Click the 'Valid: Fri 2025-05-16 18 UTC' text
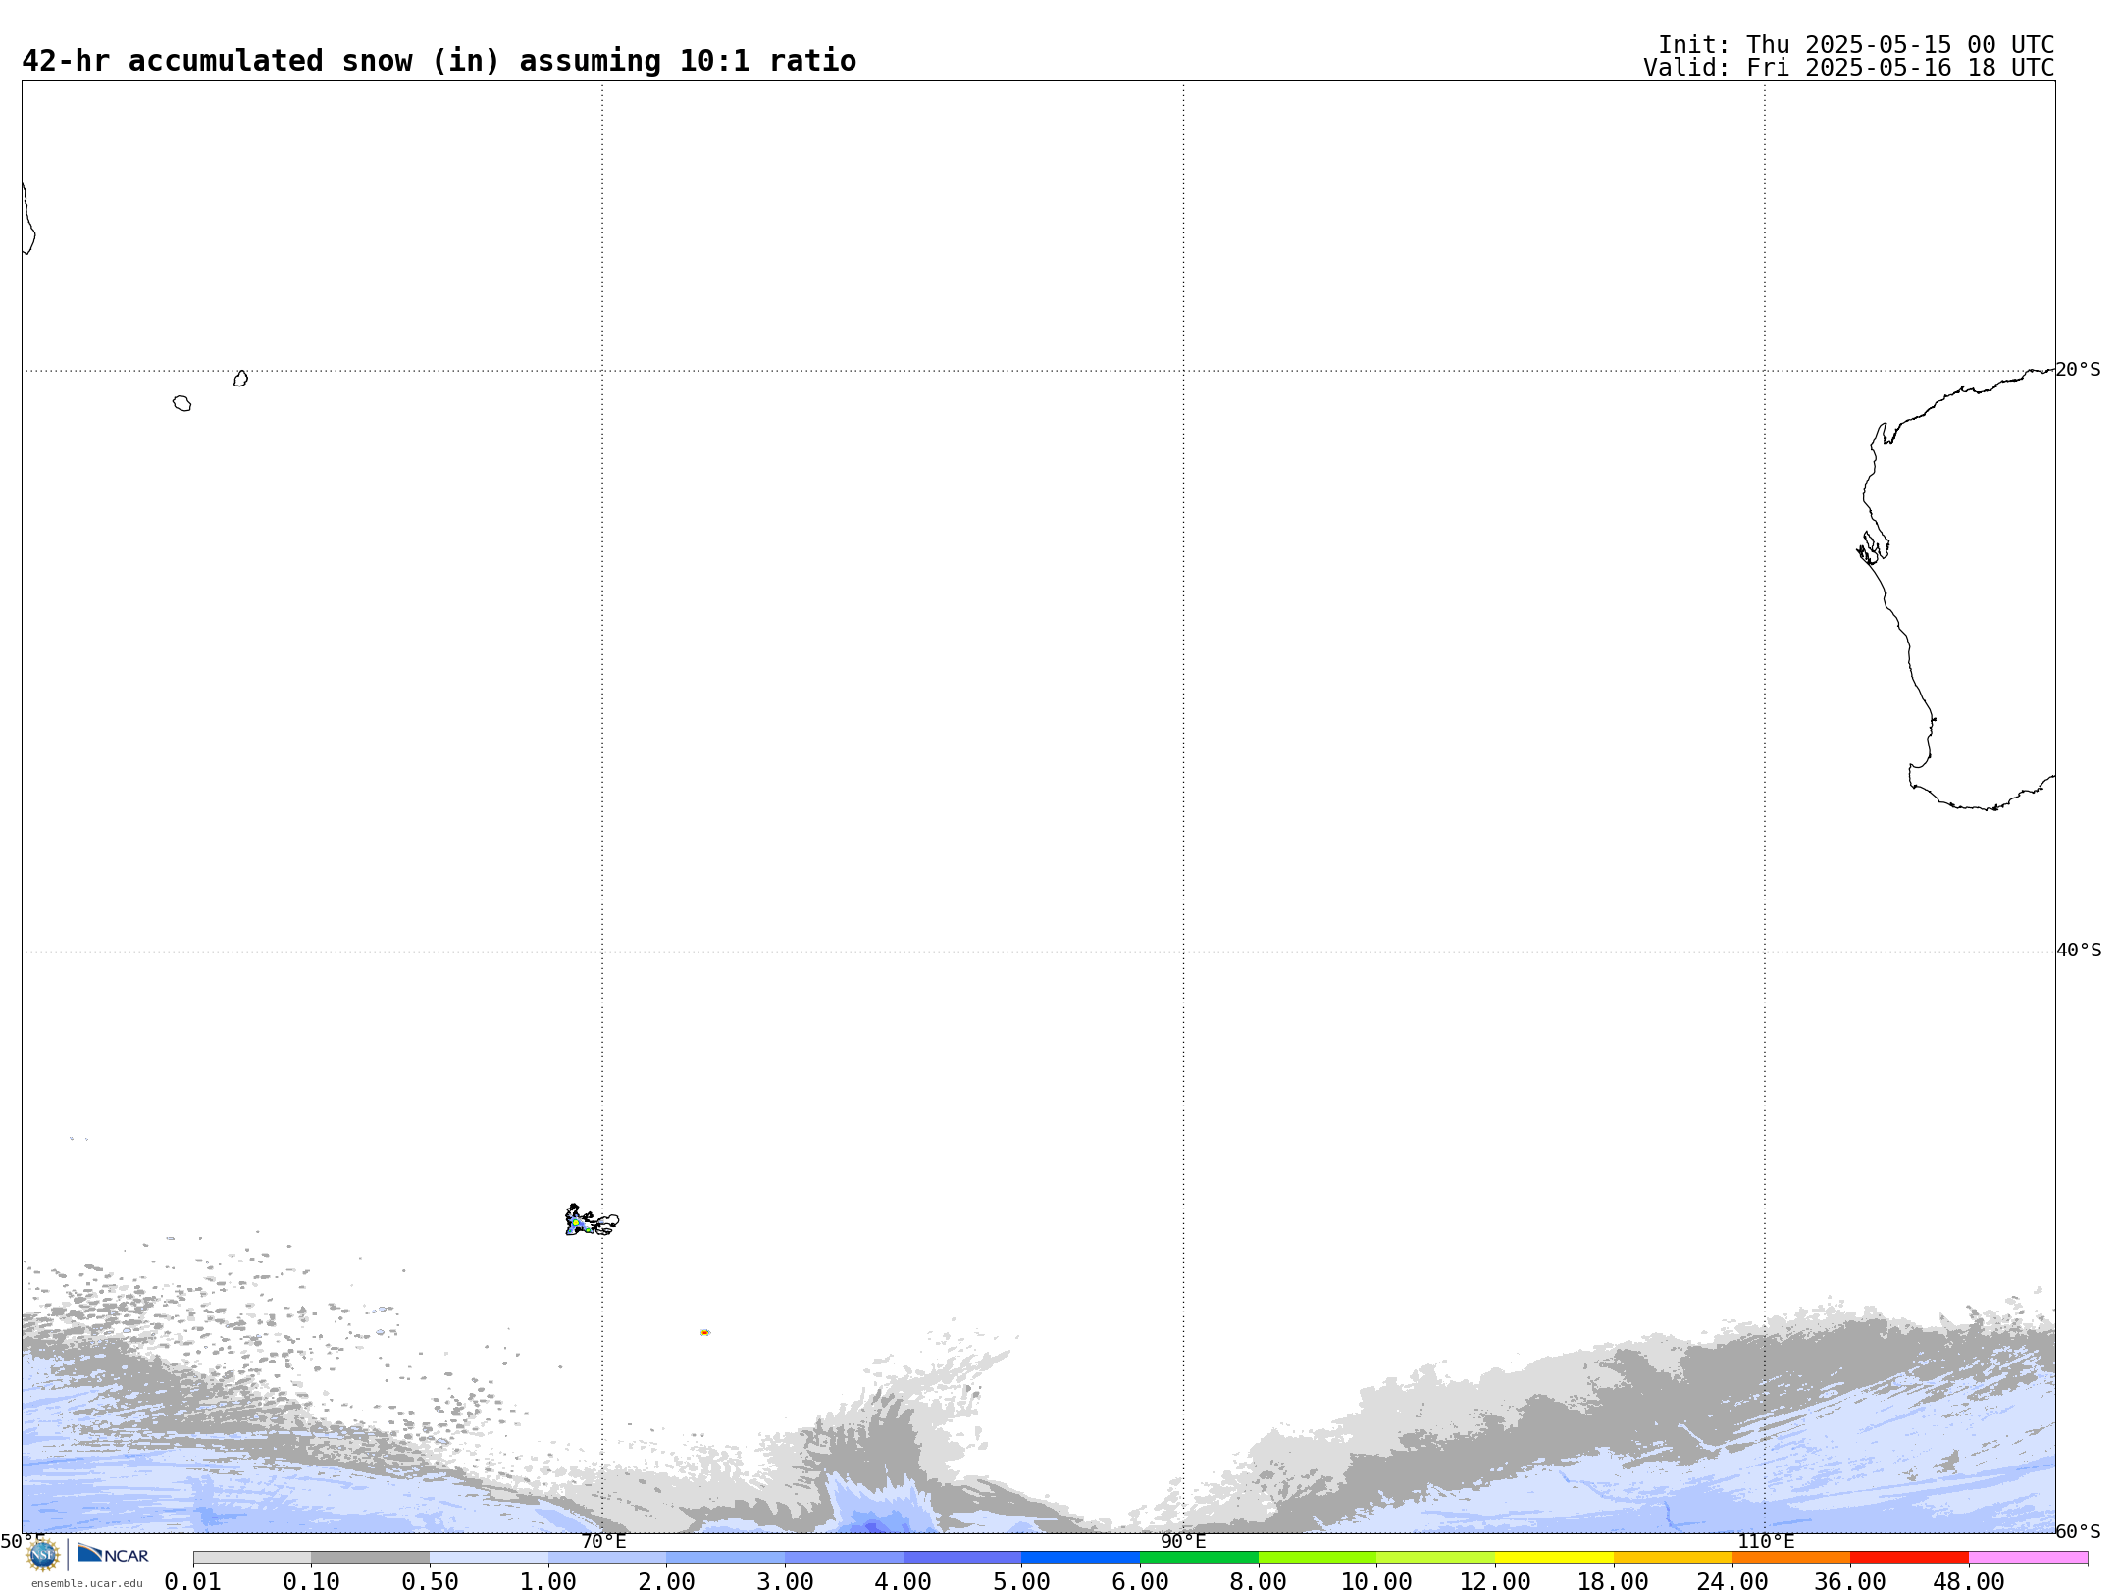This screenshot has height=1595, width=2119. click(1849, 68)
